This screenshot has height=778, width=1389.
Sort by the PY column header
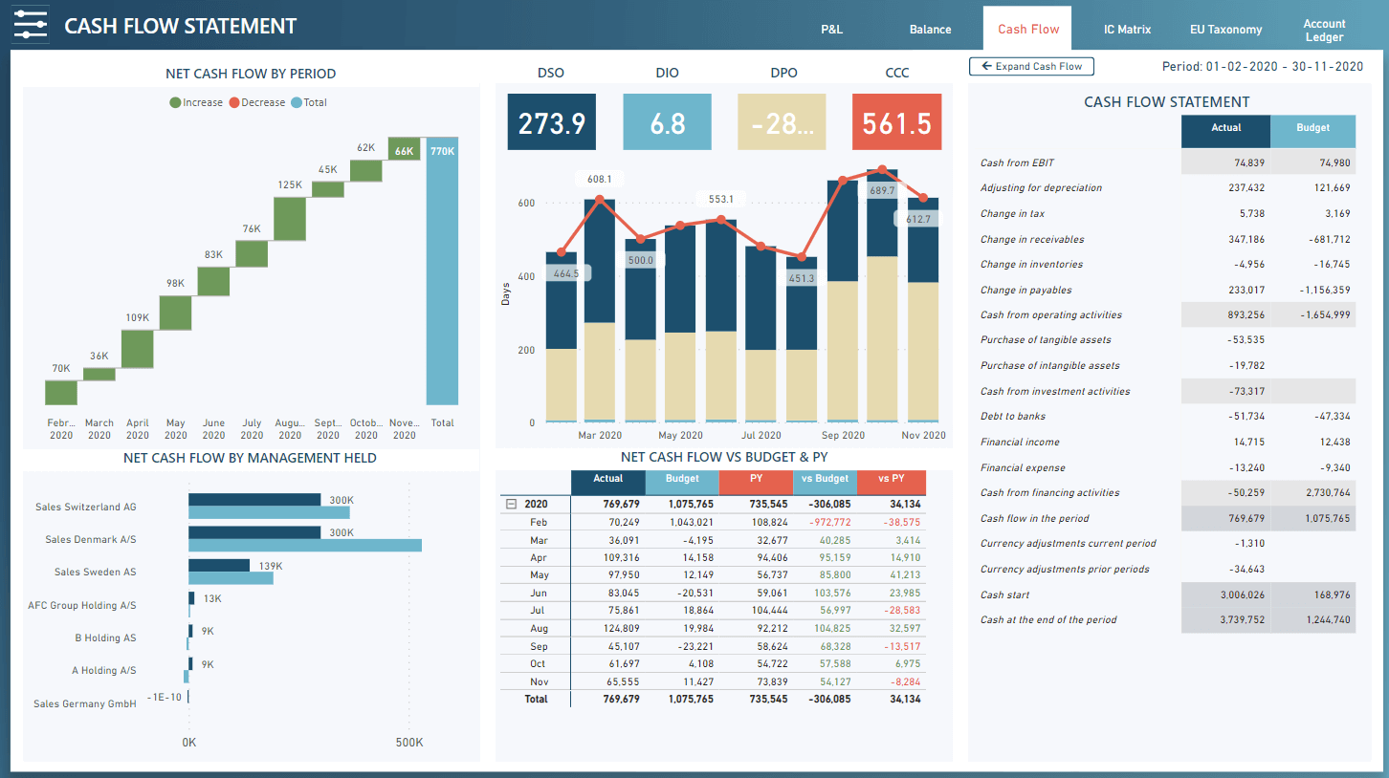point(755,479)
